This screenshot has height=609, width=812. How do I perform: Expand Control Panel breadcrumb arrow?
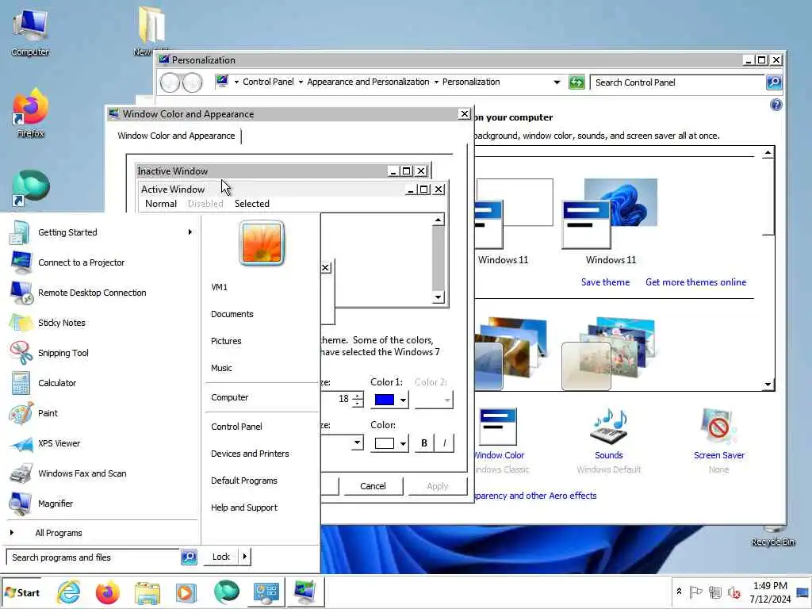pyautogui.click(x=301, y=82)
